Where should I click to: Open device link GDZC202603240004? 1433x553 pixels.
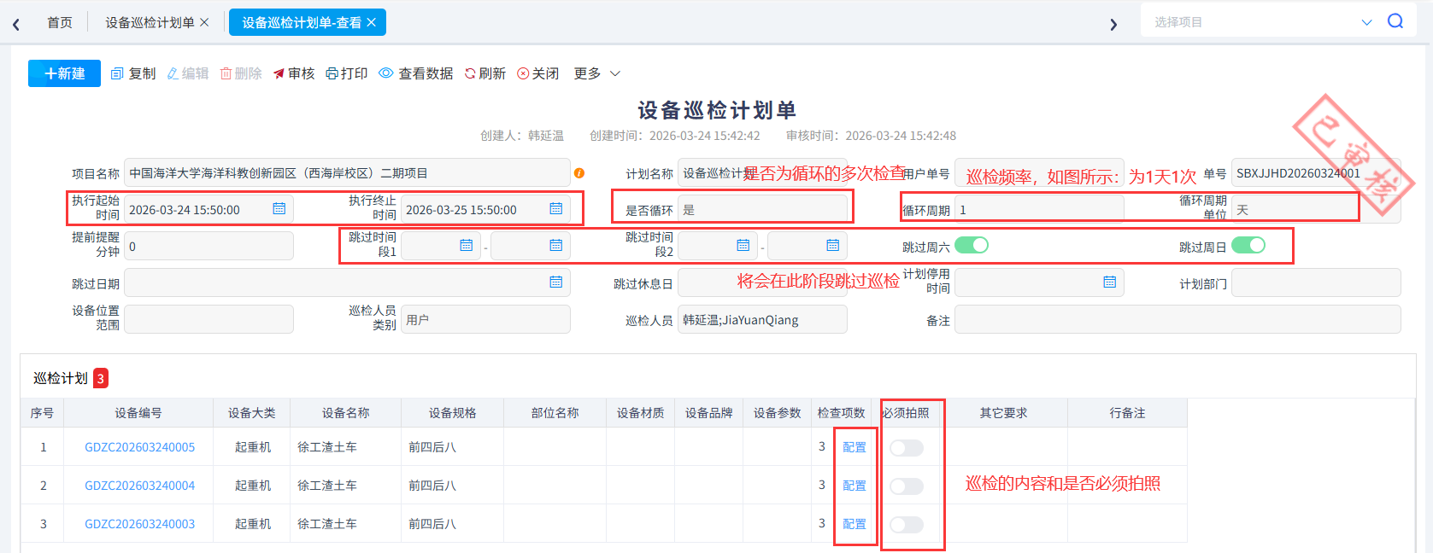139,486
